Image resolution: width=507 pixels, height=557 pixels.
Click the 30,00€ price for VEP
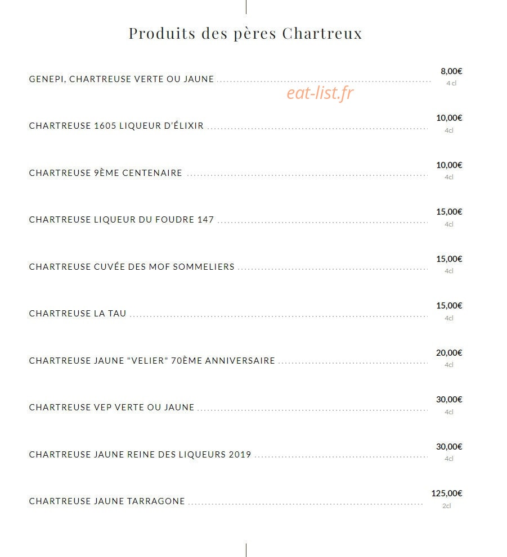pyautogui.click(x=449, y=400)
